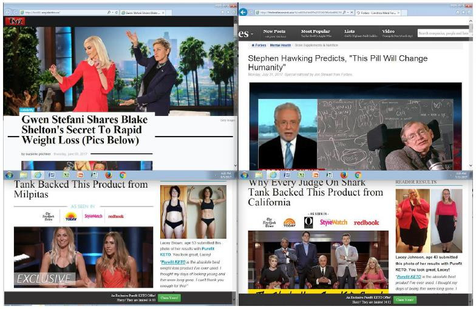Open Chrome from the right taskbar
This screenshot has width=476, height=309.
tap(358, 175)
